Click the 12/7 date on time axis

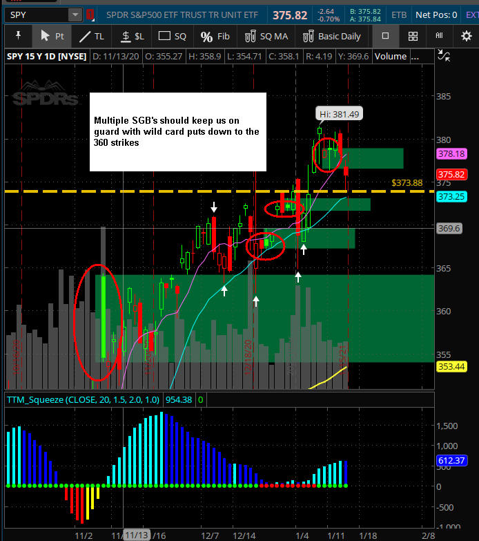click(210, 536)
